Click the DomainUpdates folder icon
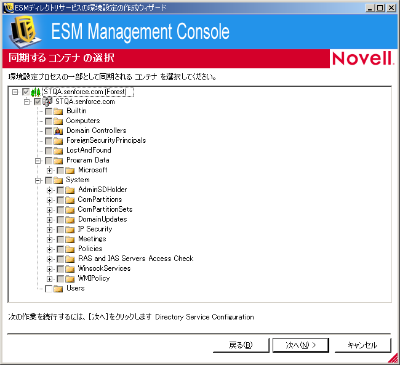Viewport: 400px width, 365px height. pos(70,220)
